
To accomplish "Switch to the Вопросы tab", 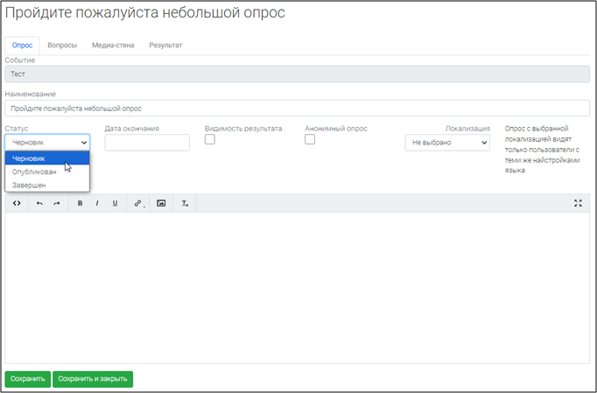I will (62, 45).
